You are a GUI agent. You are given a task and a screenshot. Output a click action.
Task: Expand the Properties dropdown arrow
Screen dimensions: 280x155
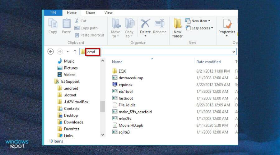[226, 36]
